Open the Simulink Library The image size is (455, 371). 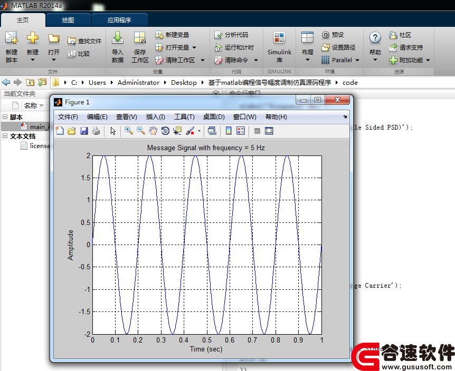[279, 48]
